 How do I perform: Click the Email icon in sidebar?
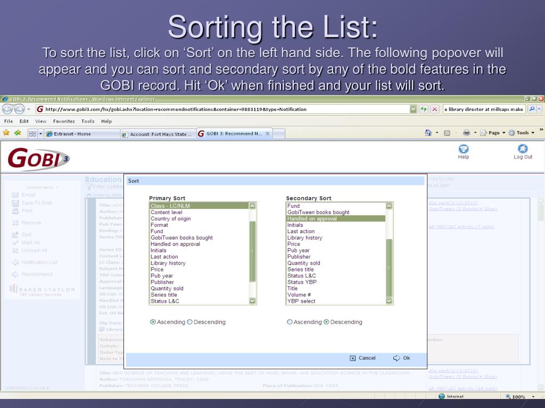15,195
